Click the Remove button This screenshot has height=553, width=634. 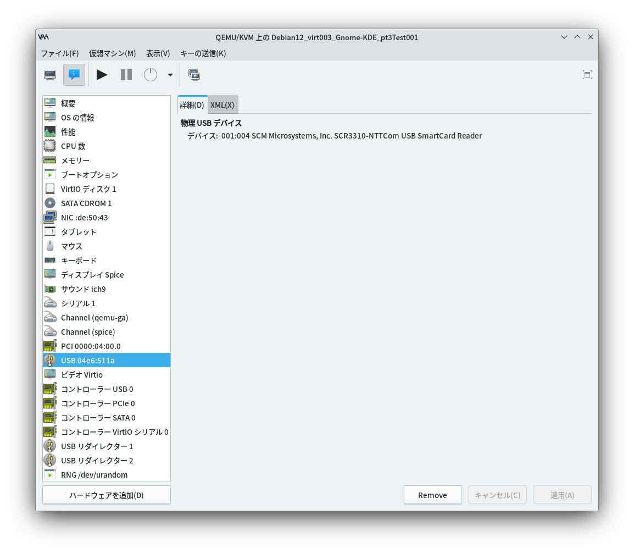[x=432, y=495]
